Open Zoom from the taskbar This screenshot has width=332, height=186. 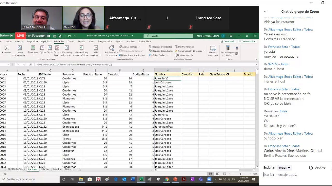click(209, 179)
